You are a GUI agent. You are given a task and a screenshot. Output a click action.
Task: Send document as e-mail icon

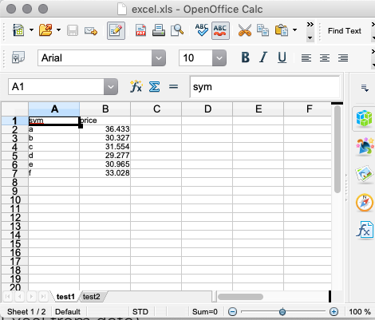point(91,31)
